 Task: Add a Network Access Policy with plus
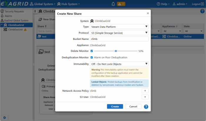point(145,91)
